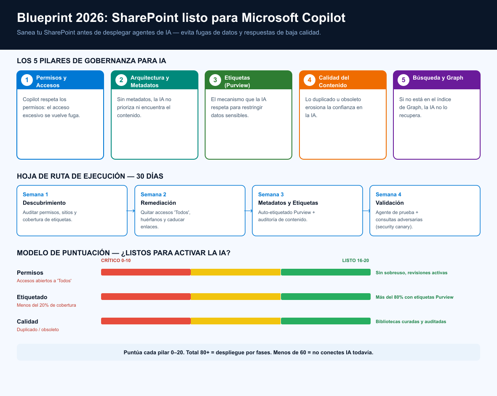Click 'Menos del 20% de cobertura' red note

pos(46,305)
